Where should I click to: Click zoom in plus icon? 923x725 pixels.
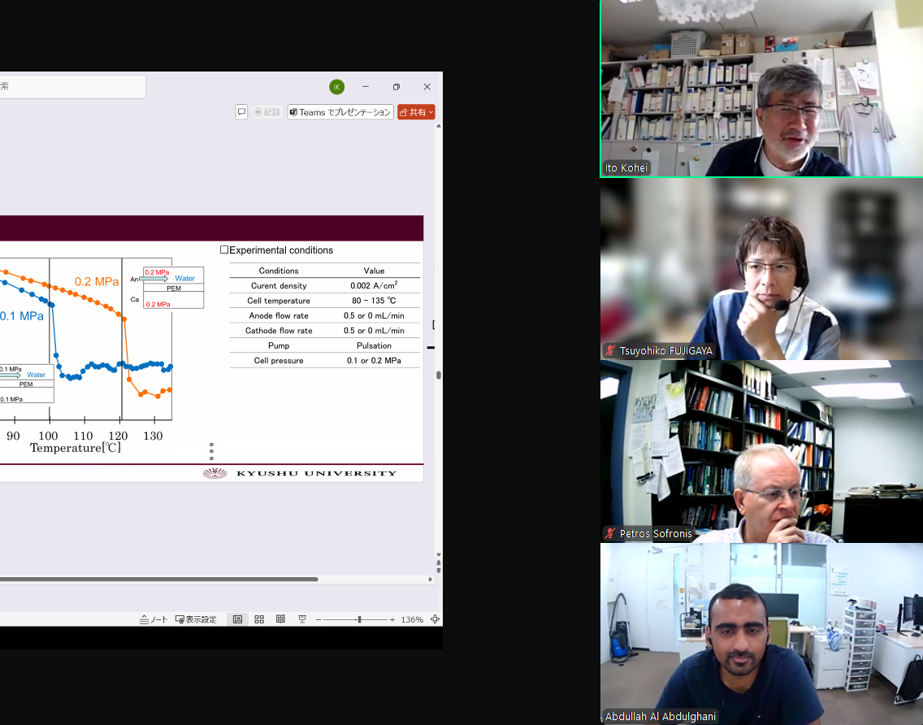392,619
